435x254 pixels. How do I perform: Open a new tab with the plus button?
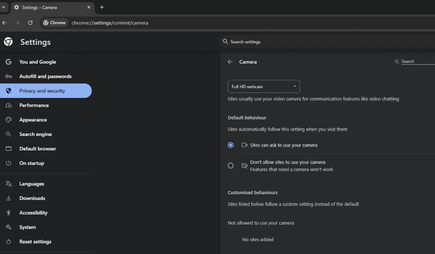click(x=102, y=7)
